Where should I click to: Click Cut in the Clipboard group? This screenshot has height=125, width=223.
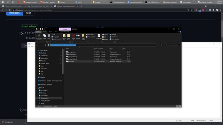(53, 35)
